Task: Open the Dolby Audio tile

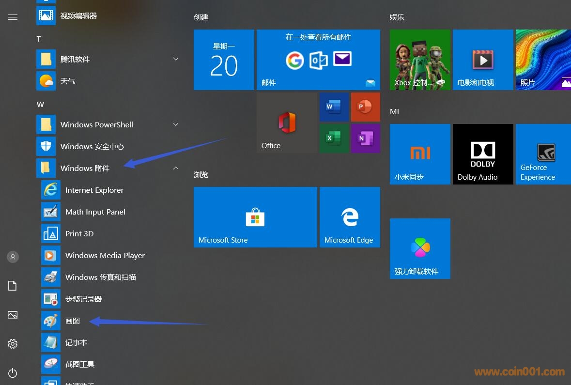Action: [482, 154]
